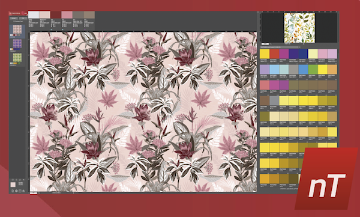360x217 pixels.
Task: Click the zoom field below the main canvas
Action: pos(34,193)
